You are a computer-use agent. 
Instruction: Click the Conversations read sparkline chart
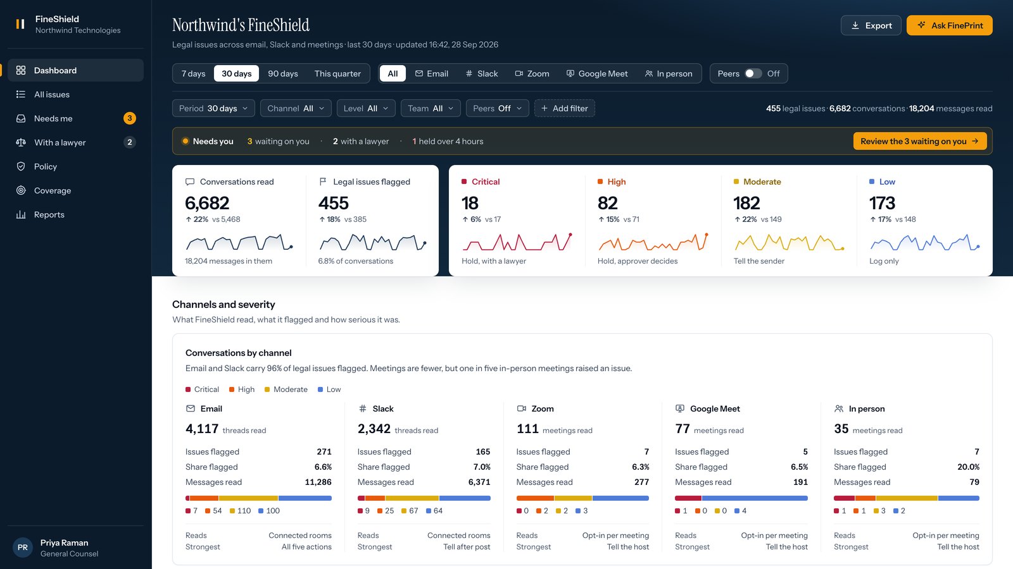(239, 242)
